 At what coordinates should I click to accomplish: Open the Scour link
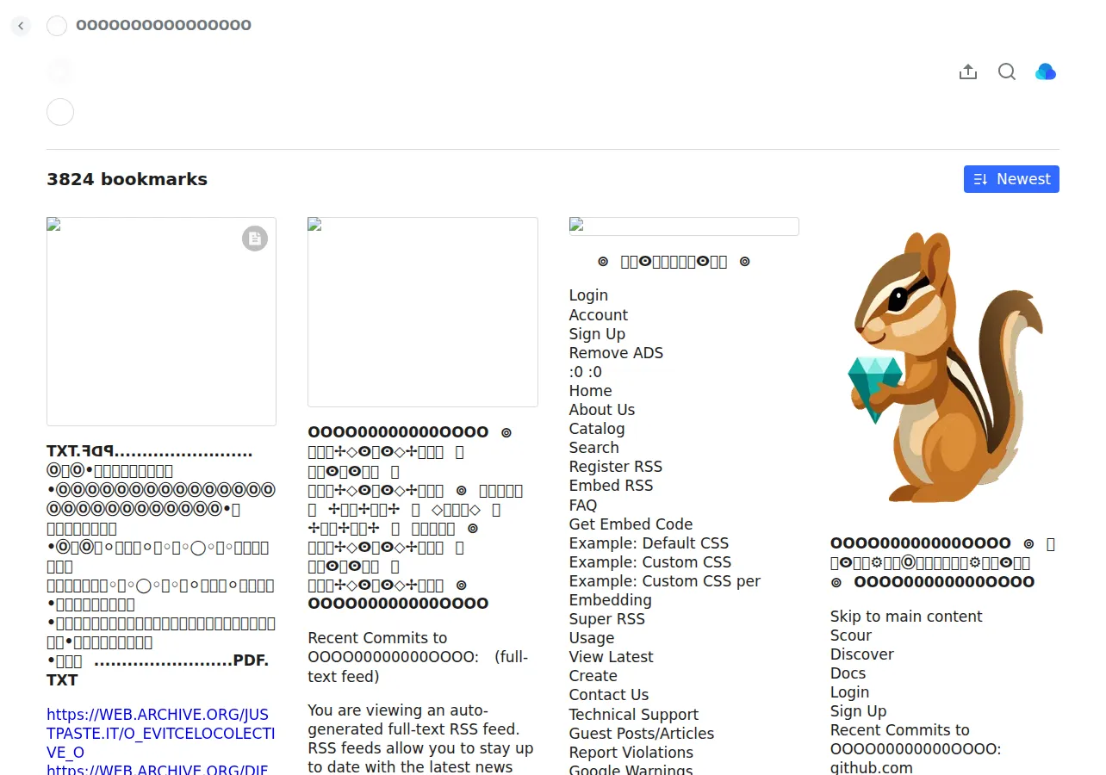851,635
